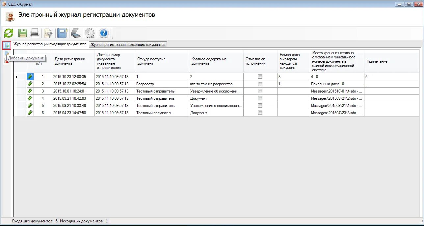Click the Messages\201509\21\2.sdo cell
This screenshot has height=226, width=424.
point(337,98)
